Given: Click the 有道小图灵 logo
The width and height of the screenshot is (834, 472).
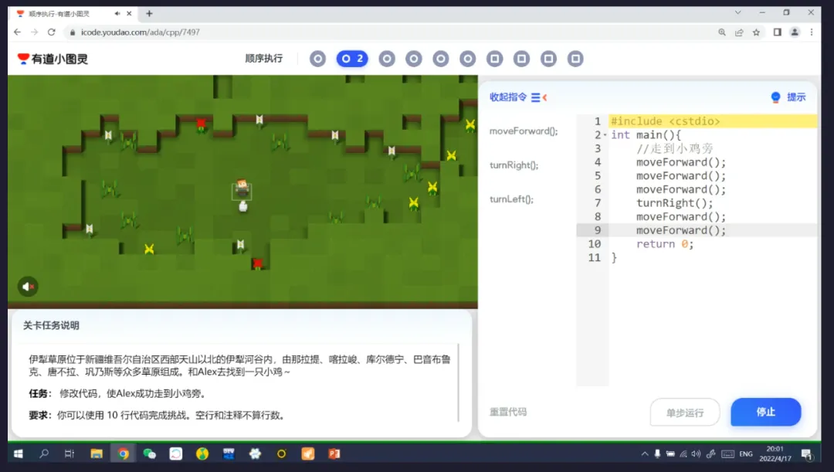Looking at the screenshot, I should [53, 59].
